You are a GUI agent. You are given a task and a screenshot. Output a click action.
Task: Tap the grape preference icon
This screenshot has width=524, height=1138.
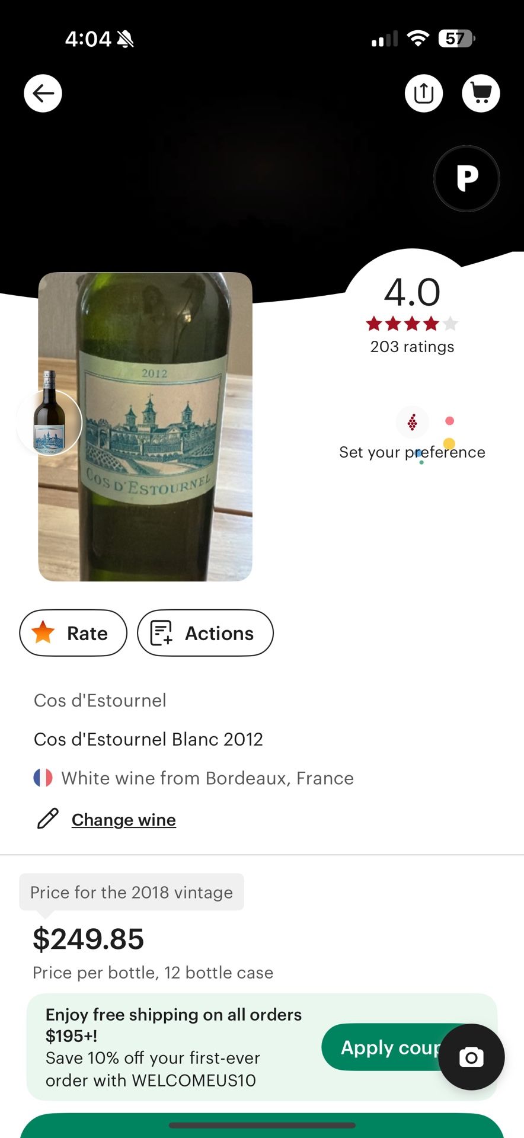(x=412, y=423)
